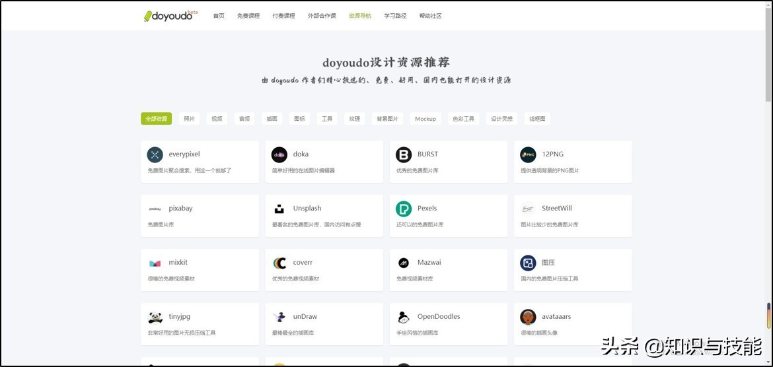Filter resources by 设计灵感
Screen dimensions: 773x367
502,119
